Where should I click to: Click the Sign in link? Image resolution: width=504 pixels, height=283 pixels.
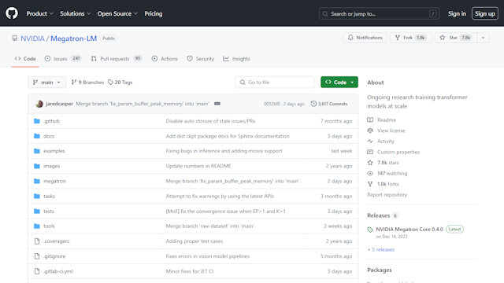coord(457,13)
